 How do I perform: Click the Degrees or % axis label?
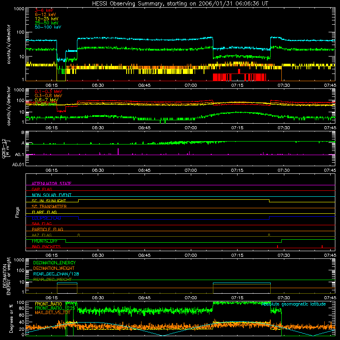[x=11, y=319]
